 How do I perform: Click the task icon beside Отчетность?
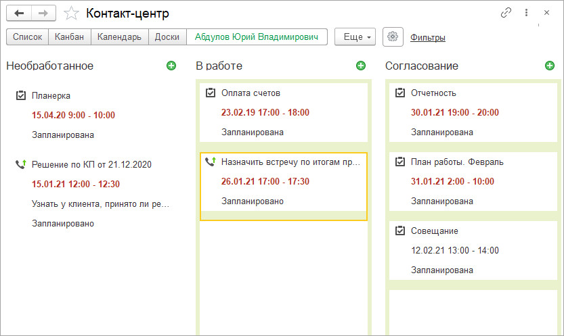(x=400, y=93)
